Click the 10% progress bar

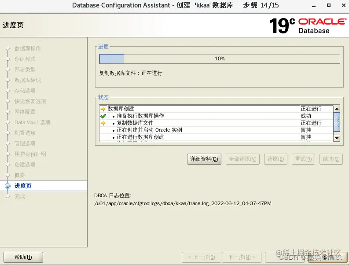pos(220,59)
